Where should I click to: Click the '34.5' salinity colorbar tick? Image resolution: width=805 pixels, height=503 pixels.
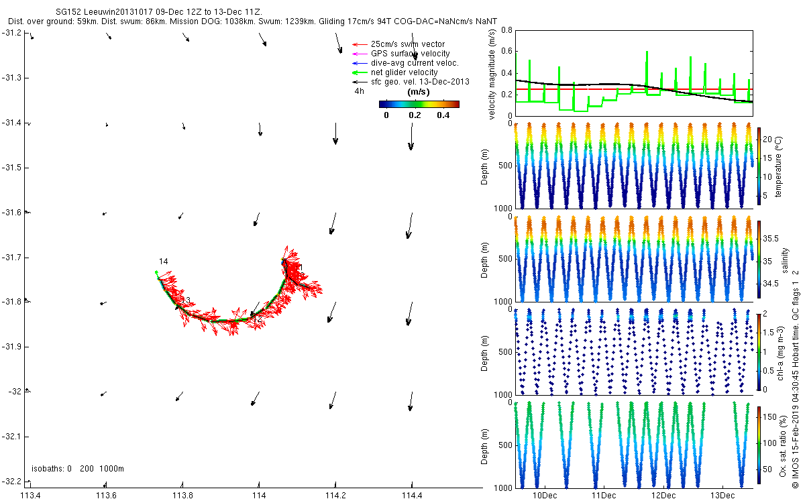click(772, 284)
